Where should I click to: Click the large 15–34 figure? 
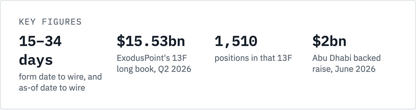pos(40,41)
